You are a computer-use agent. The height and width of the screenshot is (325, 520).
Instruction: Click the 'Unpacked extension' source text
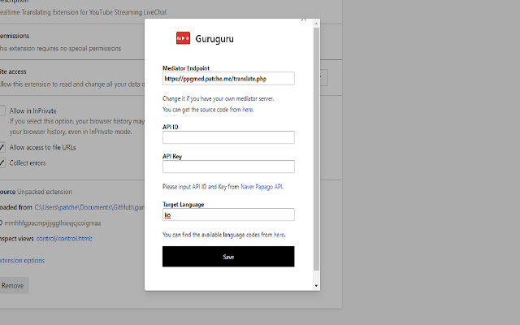45,192
